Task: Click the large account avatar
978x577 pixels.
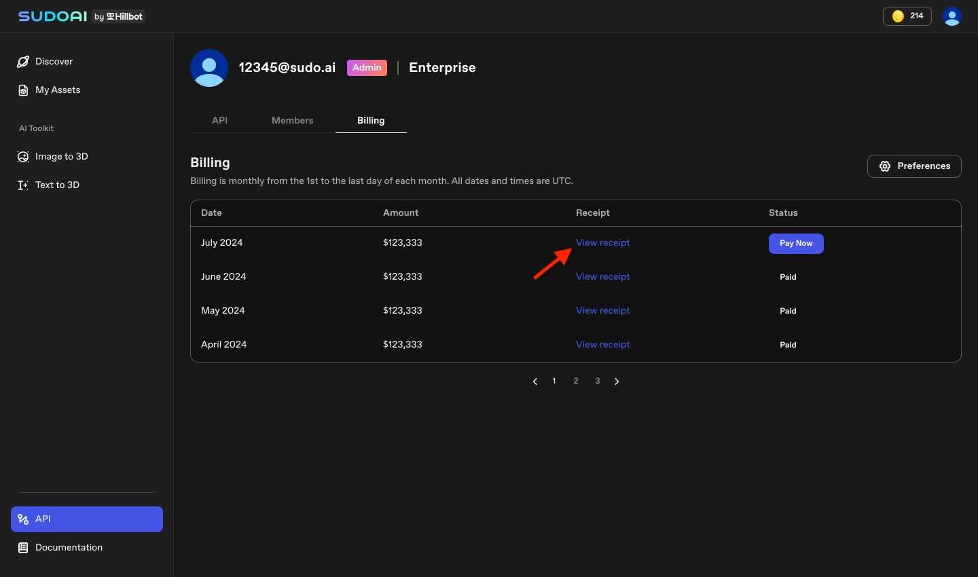Action: [209, 68]
